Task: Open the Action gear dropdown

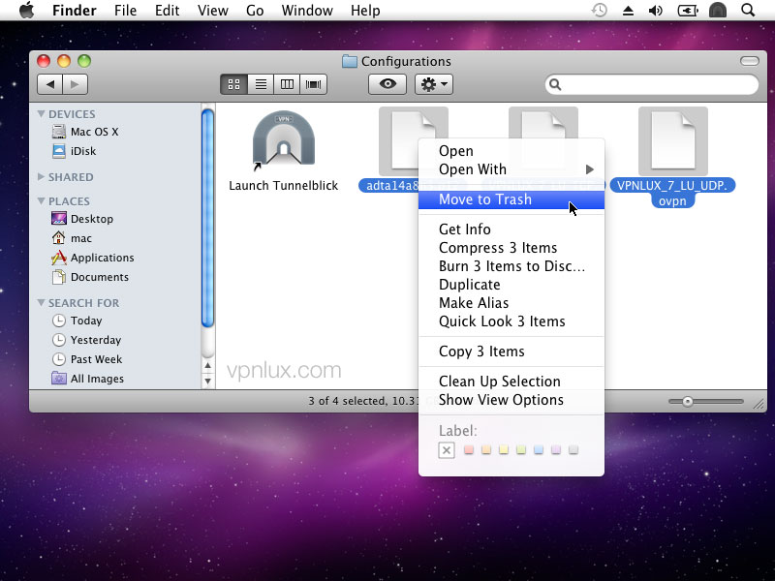Action: (433, 84)
